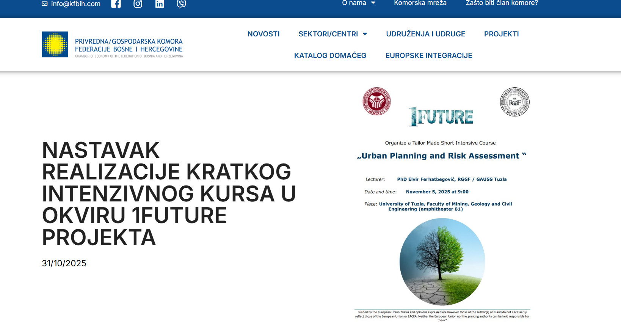Open the LinkedIn profile icon
Viewport: 621px width, 327px height.
[x=160, y=4]
